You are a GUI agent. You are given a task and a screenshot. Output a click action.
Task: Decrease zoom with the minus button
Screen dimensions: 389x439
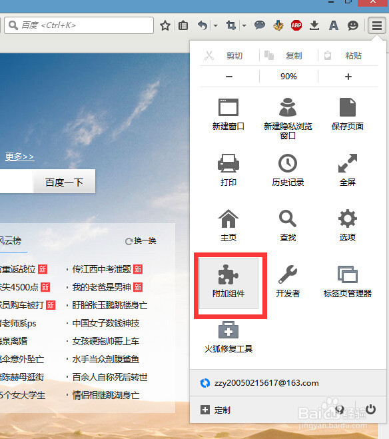coord(229,77)
